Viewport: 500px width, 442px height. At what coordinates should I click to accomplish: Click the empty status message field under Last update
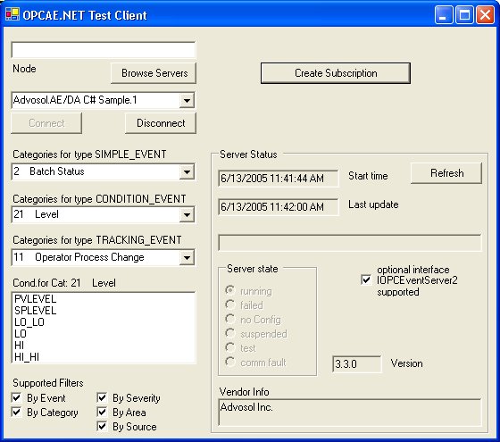(350, 243)
